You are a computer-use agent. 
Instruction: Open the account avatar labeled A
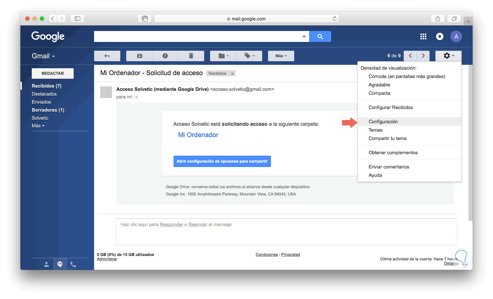(x=456, y=36)
